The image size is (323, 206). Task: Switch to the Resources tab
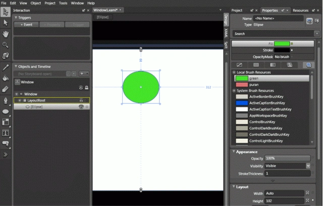pyautogui.click(x=300, y=10)
